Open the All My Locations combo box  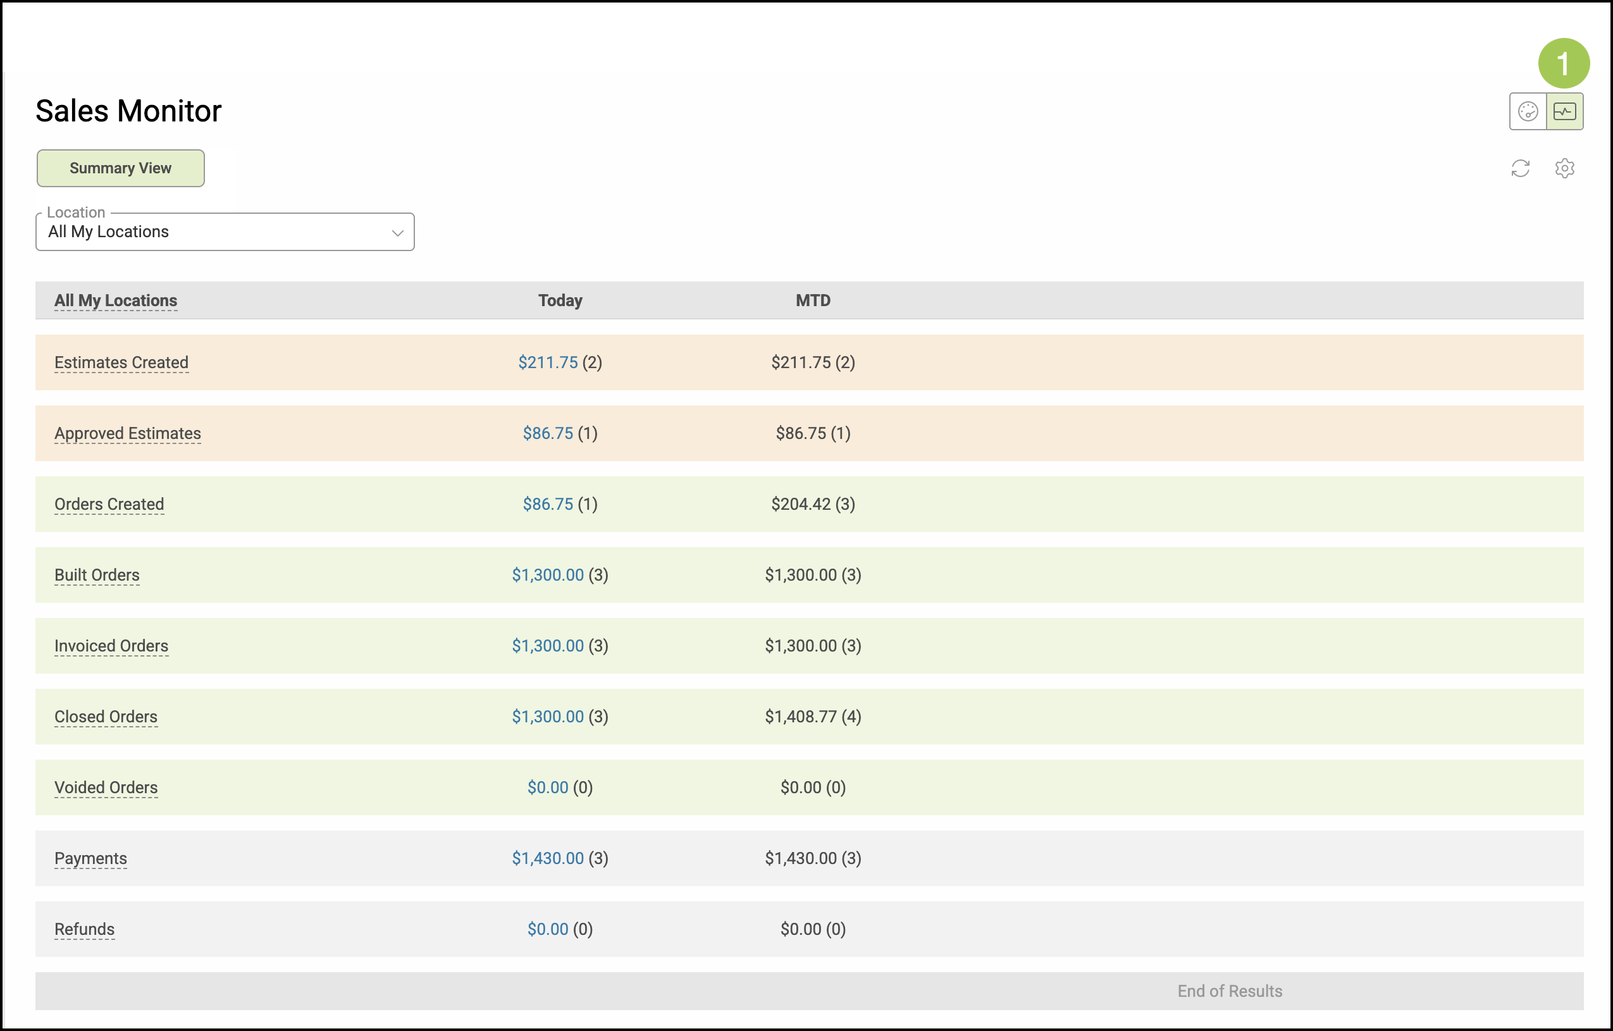[214, 232]
